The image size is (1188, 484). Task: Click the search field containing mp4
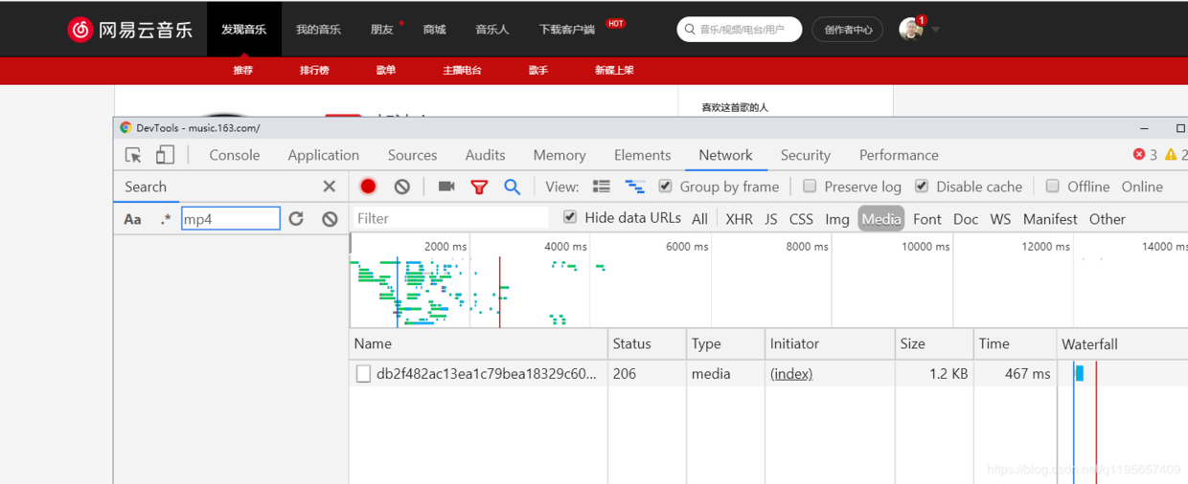click(231, 219)
